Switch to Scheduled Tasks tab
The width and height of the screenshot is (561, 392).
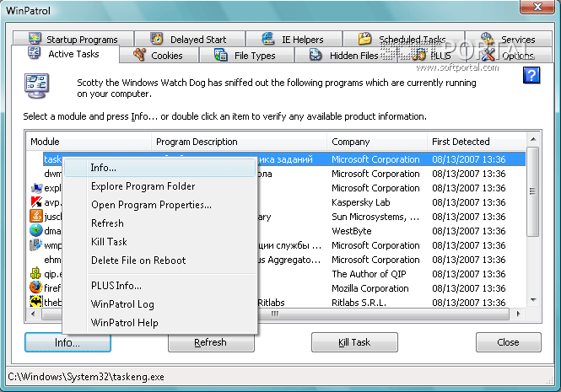pos(404,39)
